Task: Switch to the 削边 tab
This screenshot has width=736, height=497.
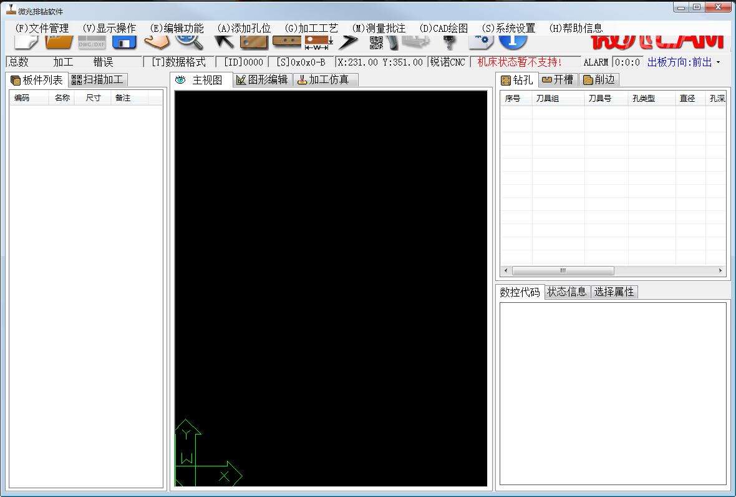Action: [599, 80]
